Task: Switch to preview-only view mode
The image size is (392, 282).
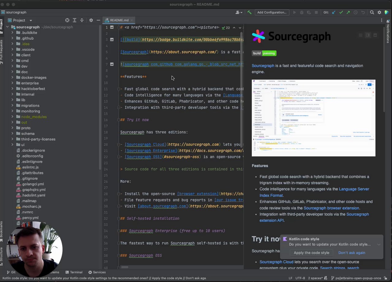Action: click(375, 35)
